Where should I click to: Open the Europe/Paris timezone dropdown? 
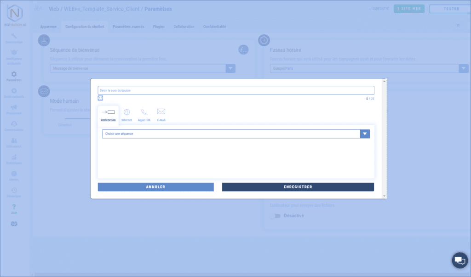tap(463, 68)
